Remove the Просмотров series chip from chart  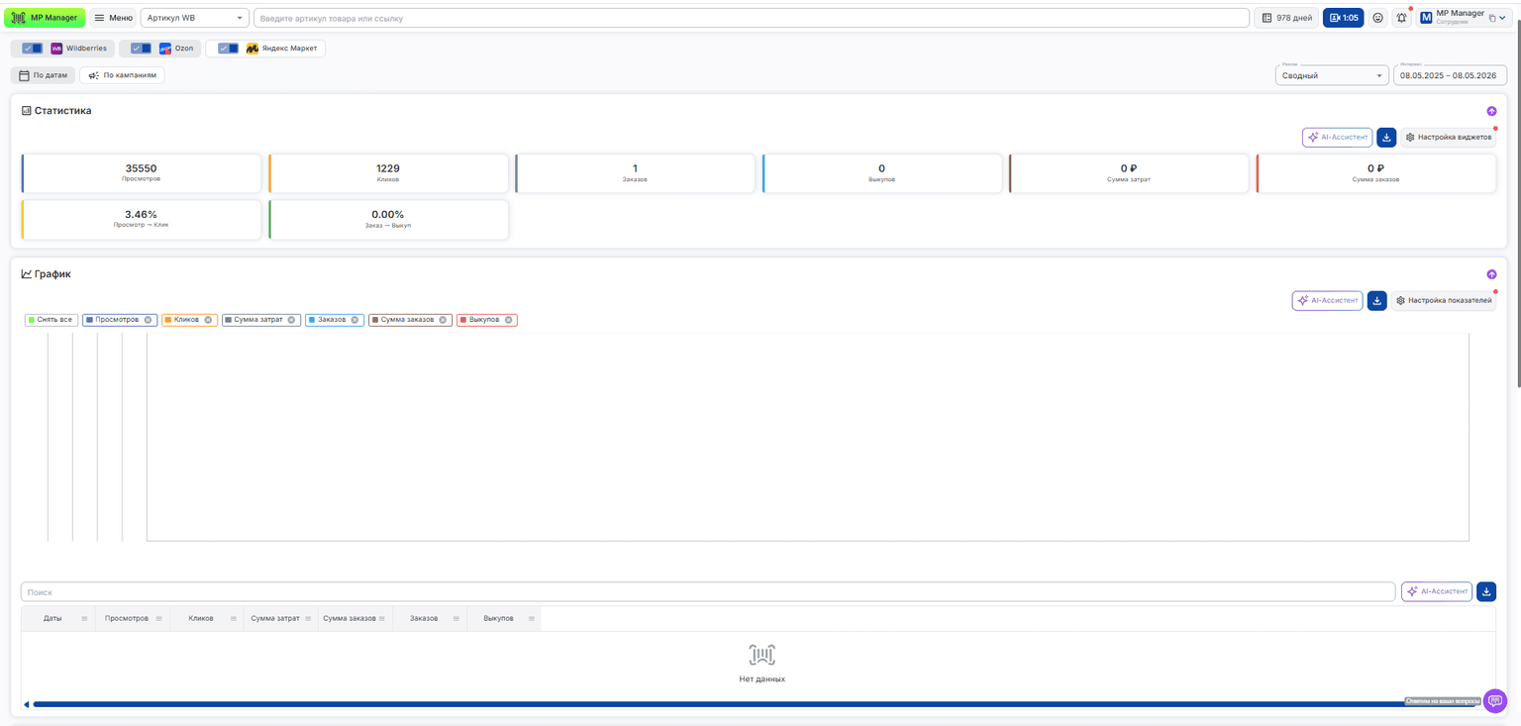pos(149,320)
